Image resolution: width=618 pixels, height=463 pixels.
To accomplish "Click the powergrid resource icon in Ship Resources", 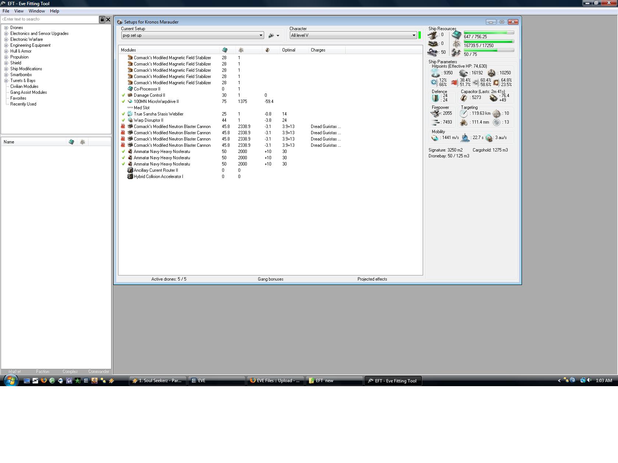I will click(457, 44).
